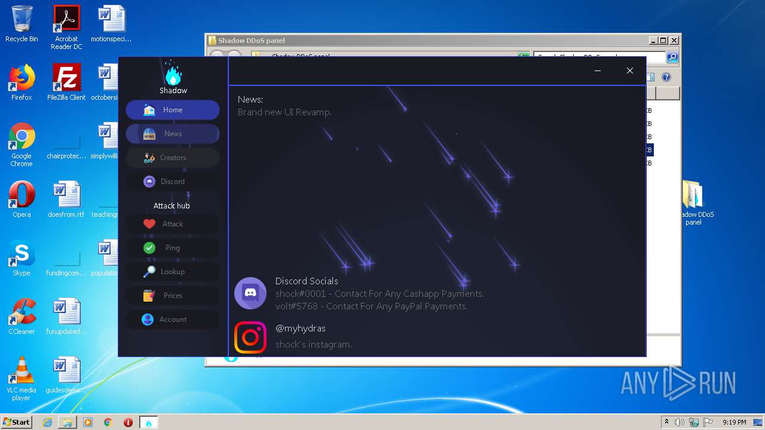Open the funupdated Word document icon
The height and width of the screenshot is (430, 765).
coord(66,317)
